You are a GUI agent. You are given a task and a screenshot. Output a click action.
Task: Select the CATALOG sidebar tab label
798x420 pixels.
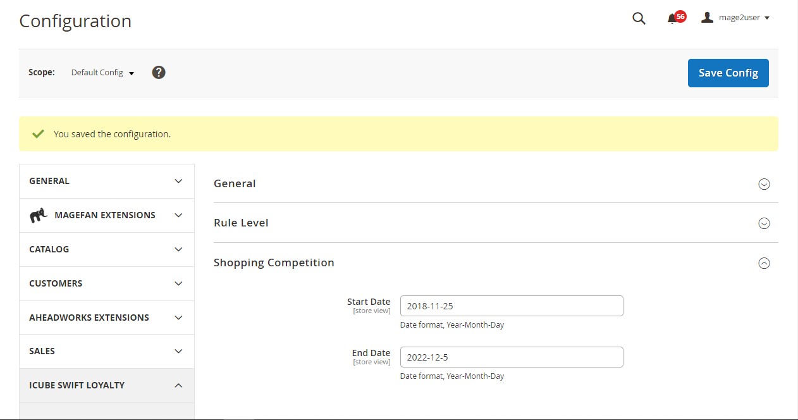[x=49, y=249]
